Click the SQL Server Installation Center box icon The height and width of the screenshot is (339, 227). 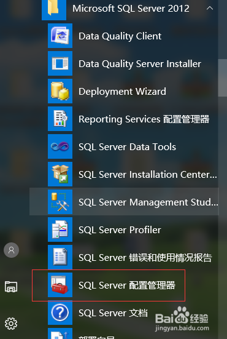coord(60,174)
